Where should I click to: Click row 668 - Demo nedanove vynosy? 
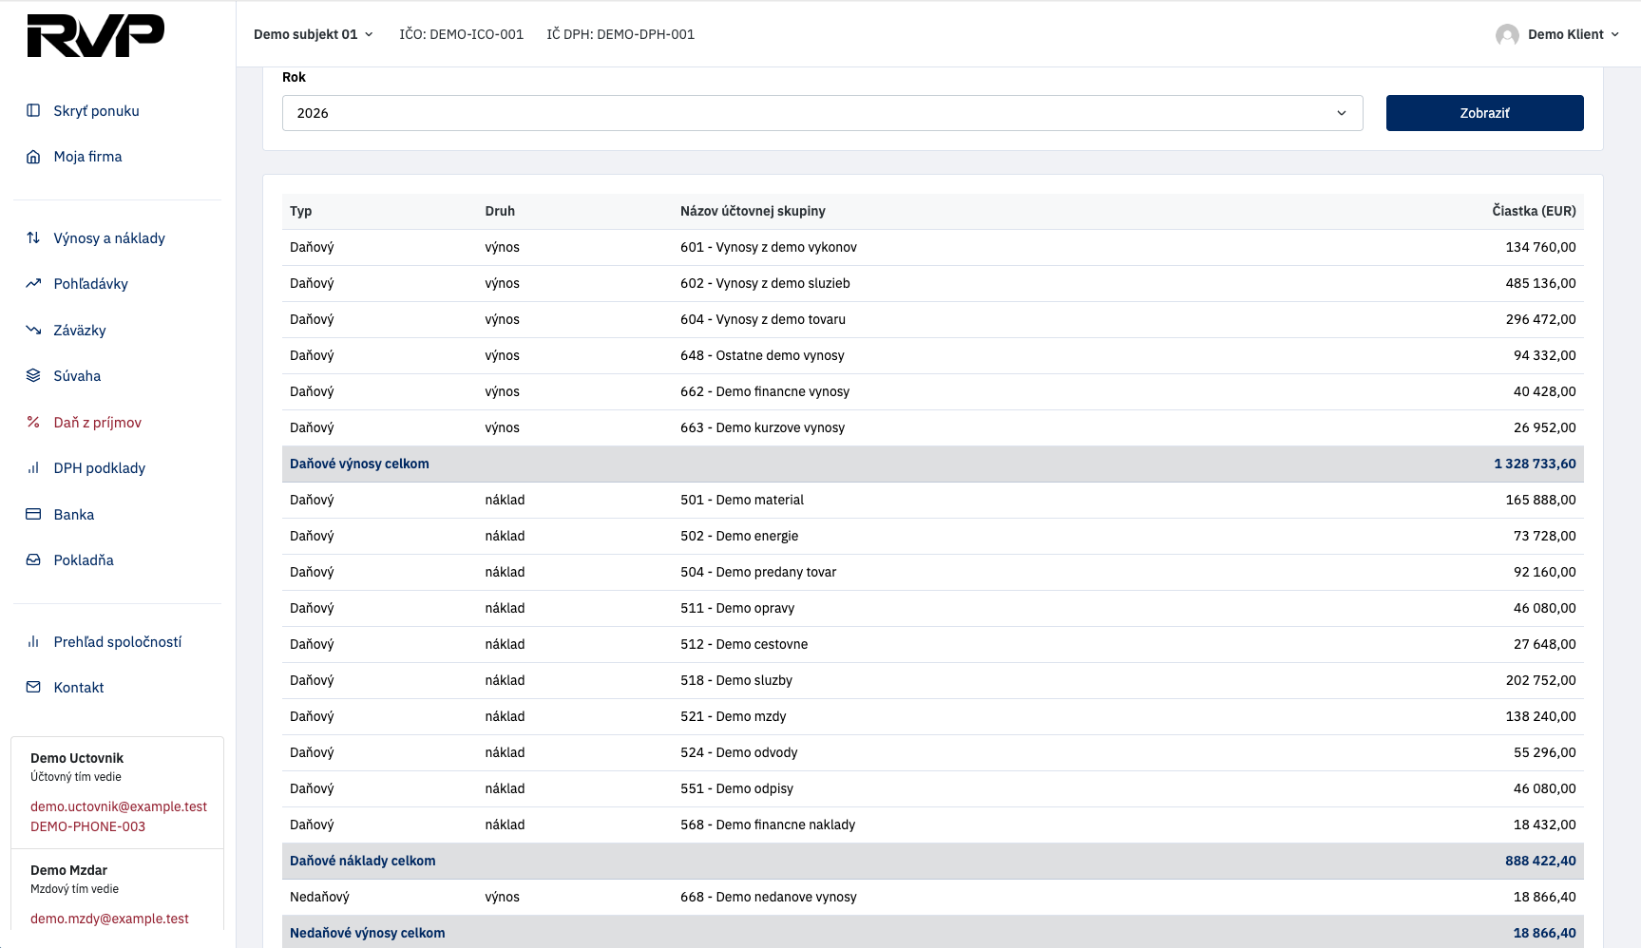click(933, 897)
